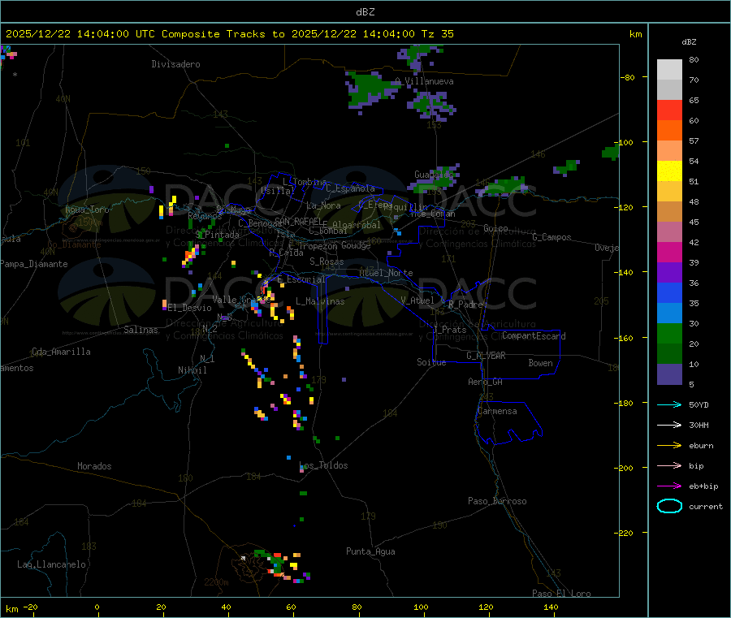Click the 'Agua_Toro' map label
The image size is (731, 618).
pos(87,210)
